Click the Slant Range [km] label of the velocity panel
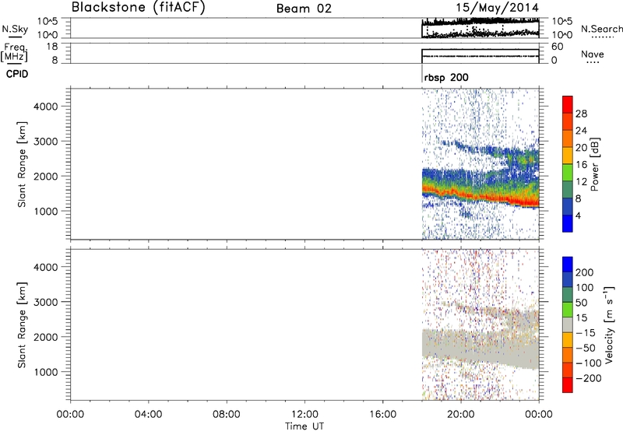The width and height of the screenshot is (623, 431). (x=22, y=325)
